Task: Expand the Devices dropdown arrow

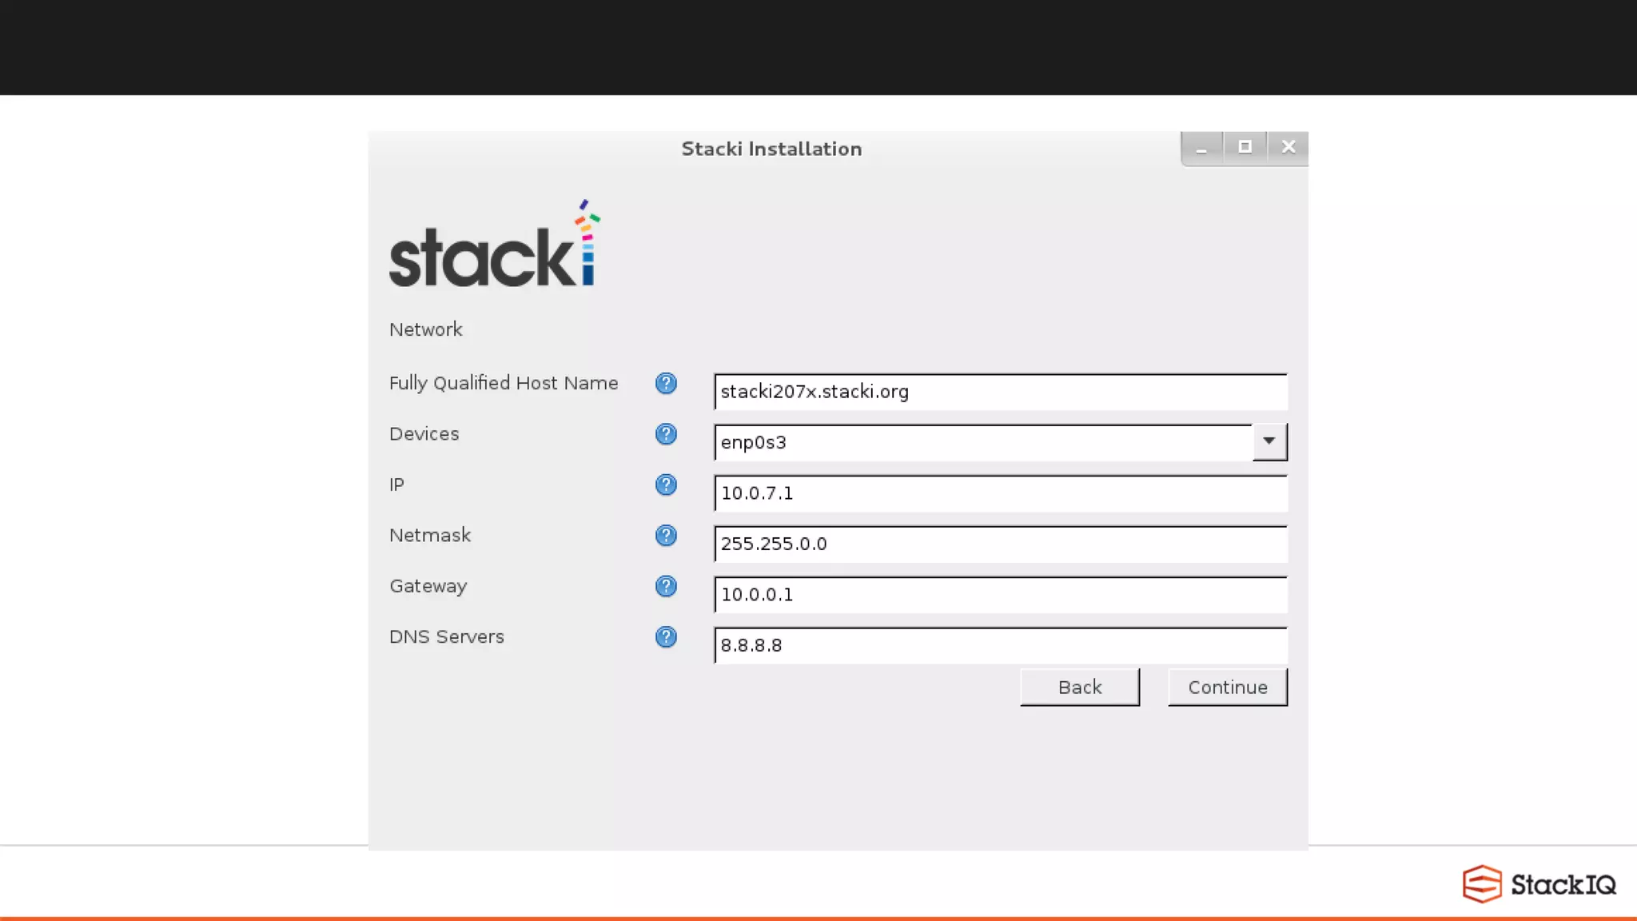Action: (1269, 441)
